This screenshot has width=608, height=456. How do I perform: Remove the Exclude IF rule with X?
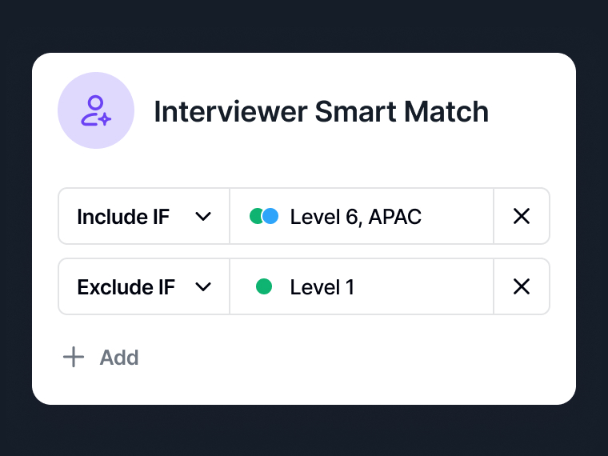(521, 287)
